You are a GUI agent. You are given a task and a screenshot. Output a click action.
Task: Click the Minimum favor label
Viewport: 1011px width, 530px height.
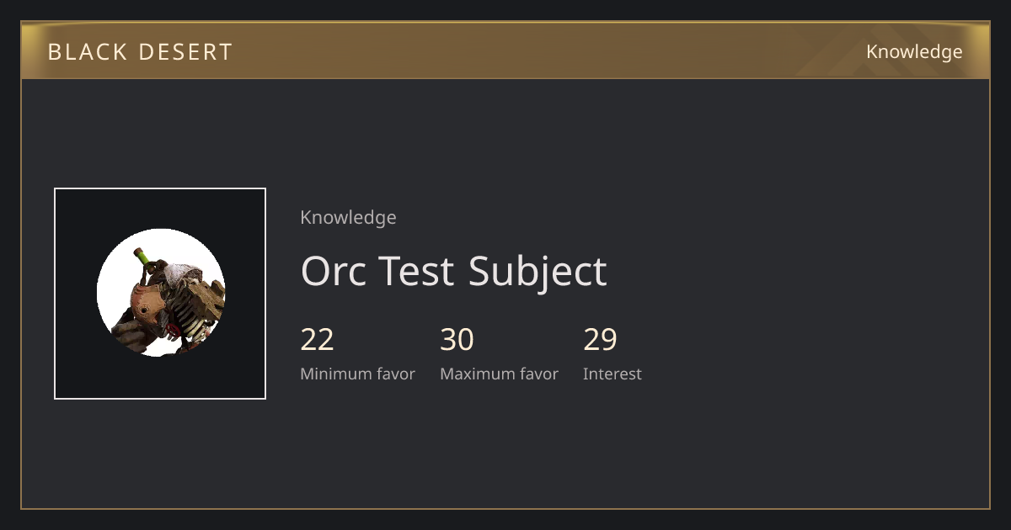coord(357,374)
